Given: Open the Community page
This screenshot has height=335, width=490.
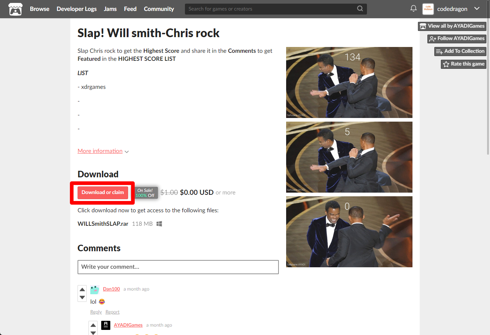Looking at the screenshot, I should [x=159, y=9].
